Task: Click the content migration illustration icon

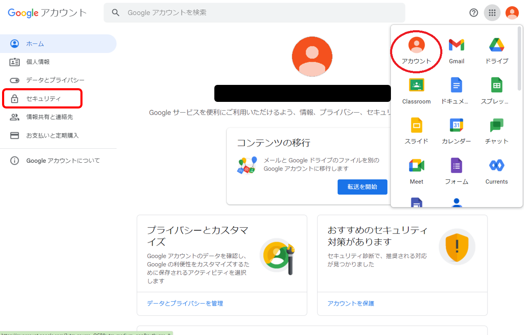Action: pos(247,165)
